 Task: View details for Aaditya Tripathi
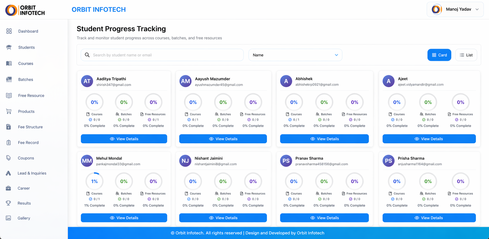[124, 139]
